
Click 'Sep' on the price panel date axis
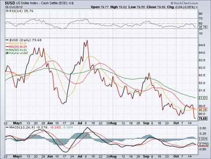[146, 123]
